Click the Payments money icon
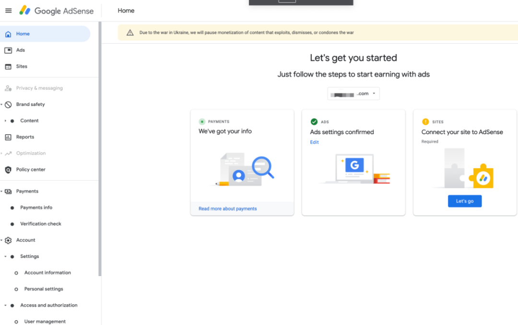 [8, 192]
